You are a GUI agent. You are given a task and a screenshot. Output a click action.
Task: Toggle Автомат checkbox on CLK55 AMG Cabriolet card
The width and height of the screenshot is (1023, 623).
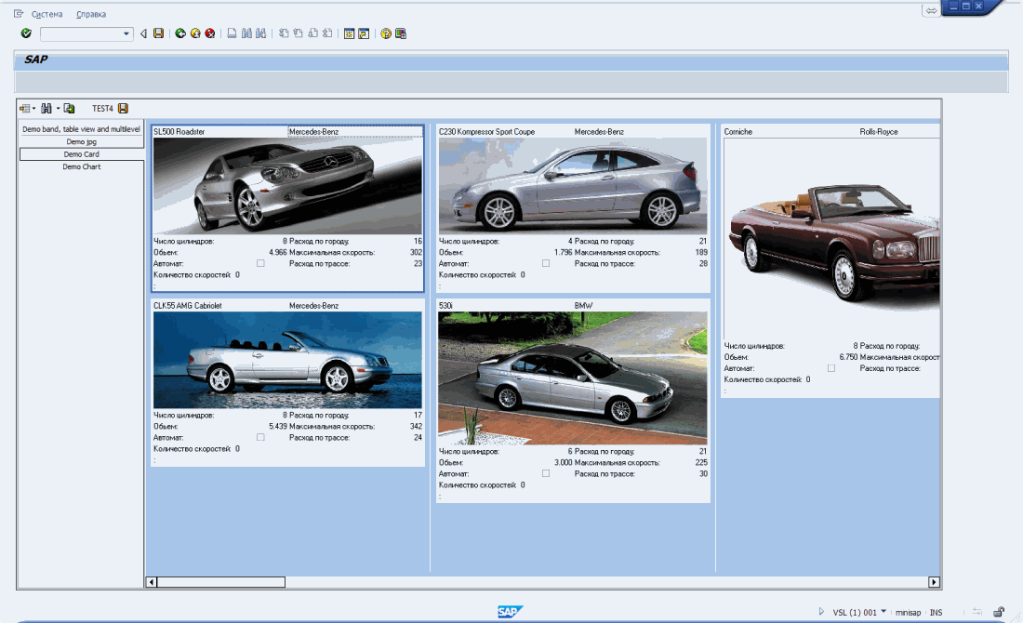coord(260,438)
